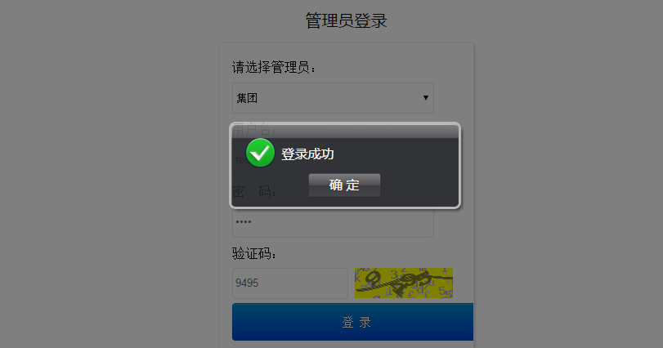Image resolution: width=663 pixels, height=348 pixels.
Task: Click the password field with masked dots
Action: pyautogui.click(x=333, y=222)
